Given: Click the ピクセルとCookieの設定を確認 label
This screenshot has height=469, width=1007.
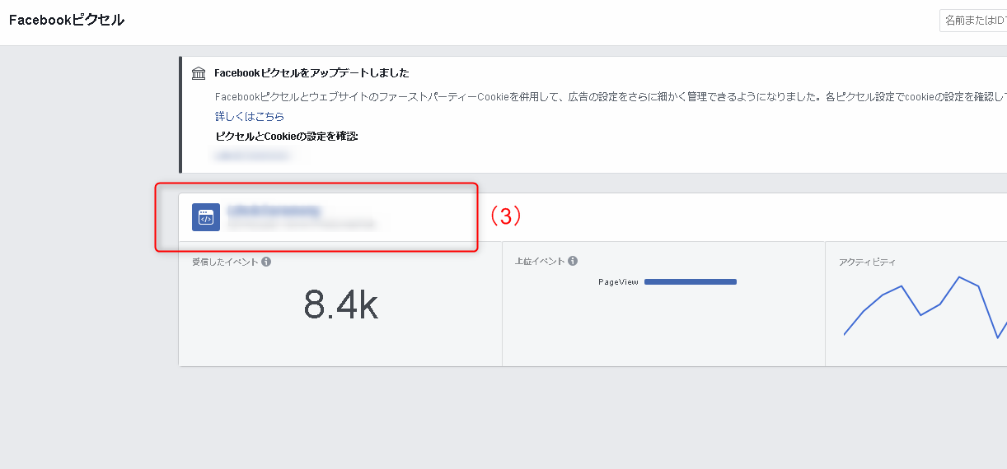Looking at the screenshot, I should [x=287, y=136].
